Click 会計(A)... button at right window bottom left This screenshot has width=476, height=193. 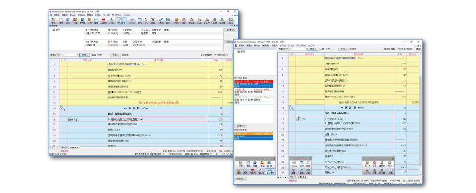240,179
